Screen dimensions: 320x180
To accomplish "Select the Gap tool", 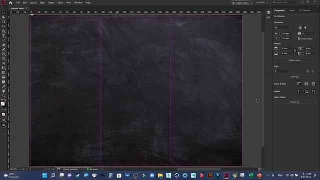I will click(x=3, y=26).
